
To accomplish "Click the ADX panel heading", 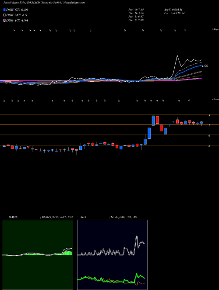I will point(83,217).
